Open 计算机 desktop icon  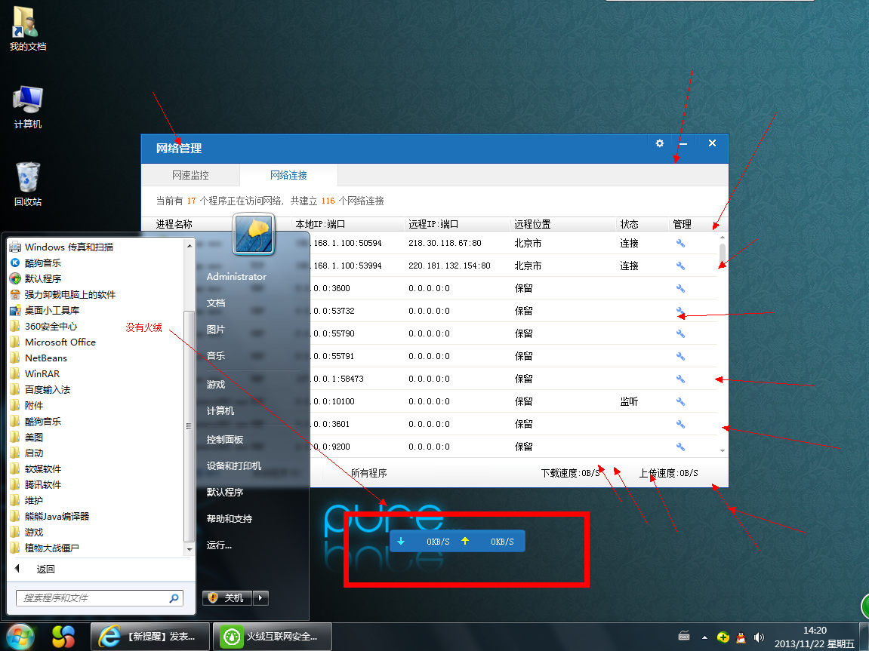pyautogui.click(x=28, y=107)
